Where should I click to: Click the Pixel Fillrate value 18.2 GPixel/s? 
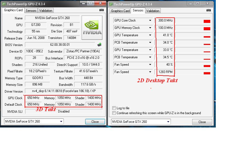[x=38, y=71]
